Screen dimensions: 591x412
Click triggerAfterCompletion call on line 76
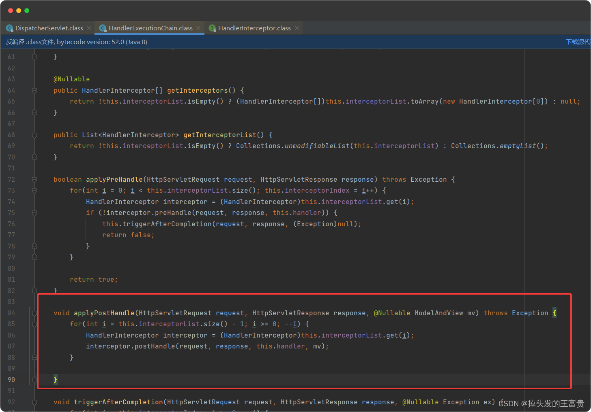[x=167, y=224]
